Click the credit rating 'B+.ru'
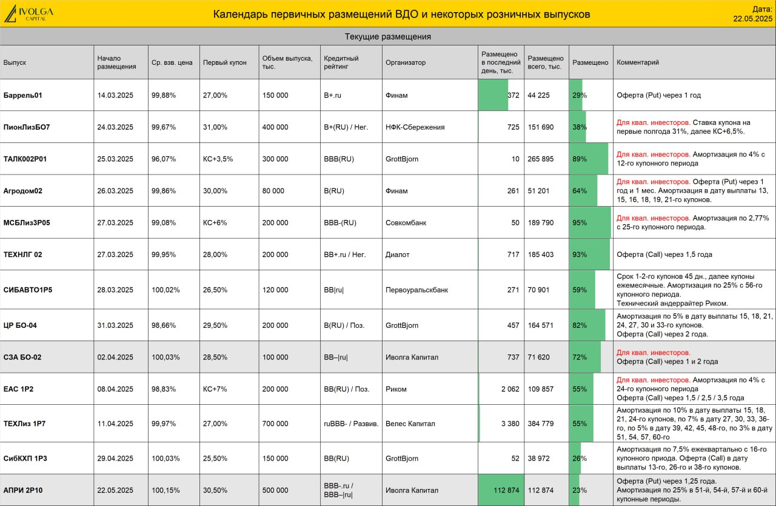Image resolution: width=776 pixels, height=506 pixels. (334, 95)
